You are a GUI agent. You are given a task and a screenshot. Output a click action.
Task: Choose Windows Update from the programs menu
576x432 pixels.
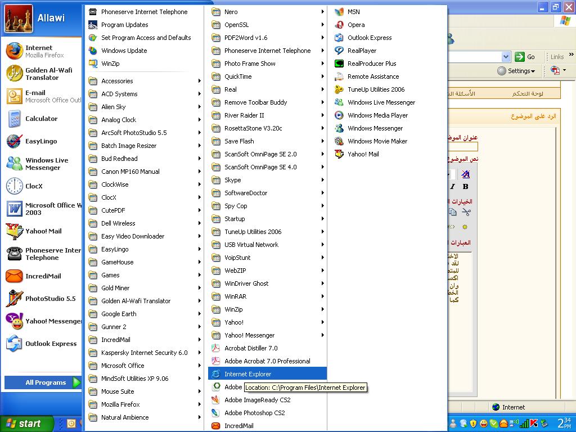point(124,51)
